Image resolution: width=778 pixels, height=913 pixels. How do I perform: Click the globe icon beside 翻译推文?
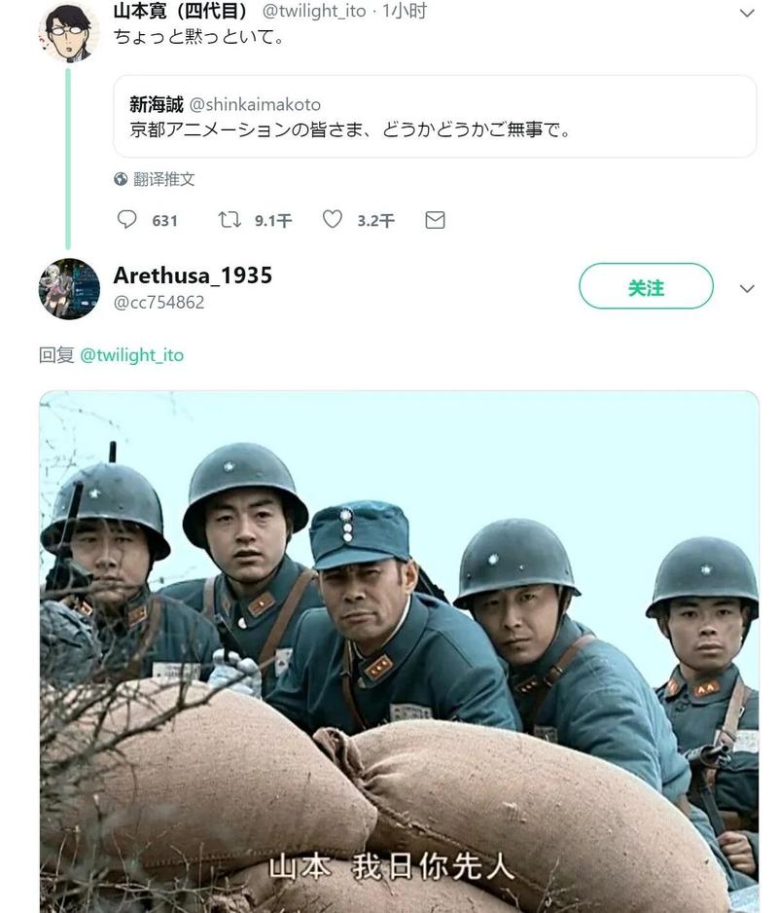click(121, 179)
